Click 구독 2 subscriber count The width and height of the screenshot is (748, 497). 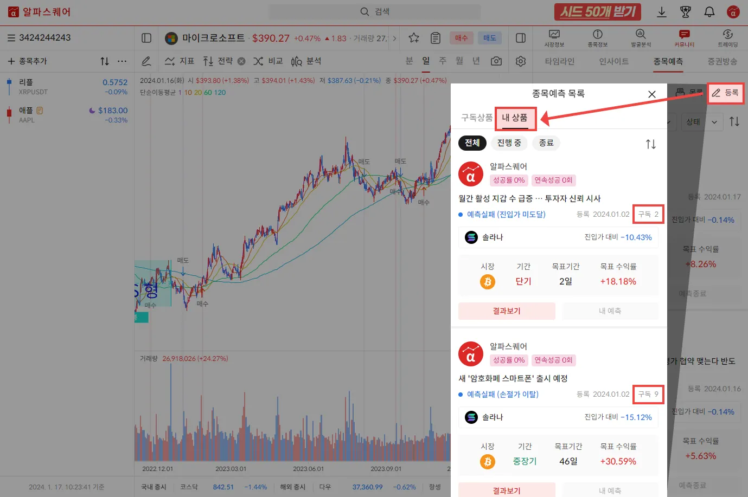pos(648,215)
